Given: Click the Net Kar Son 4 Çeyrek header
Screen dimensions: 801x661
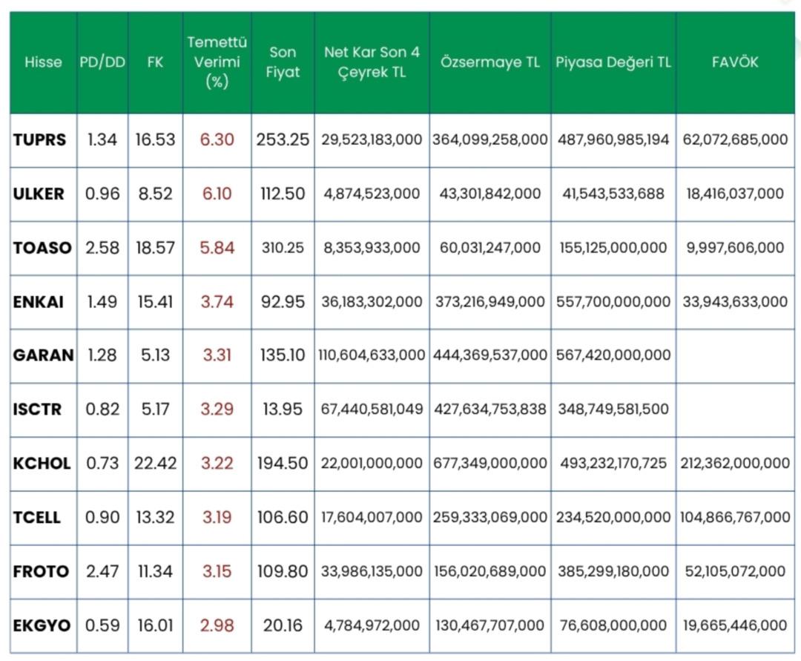Looking at the screenshot, I should [372, 62].
